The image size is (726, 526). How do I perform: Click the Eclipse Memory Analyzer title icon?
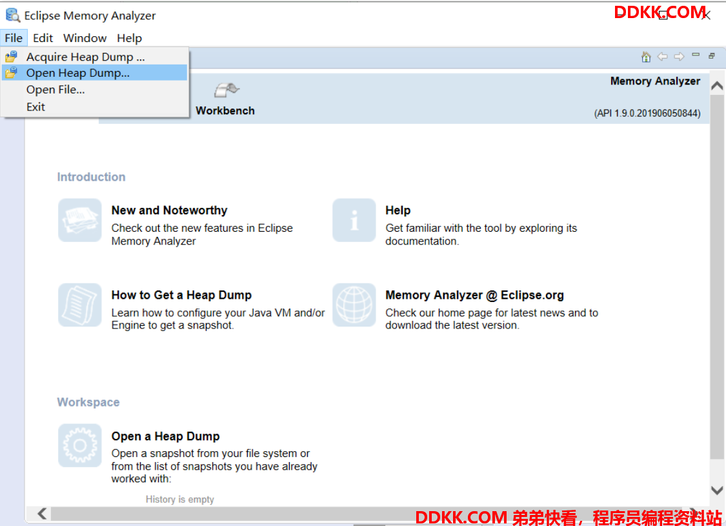[12, 15]
